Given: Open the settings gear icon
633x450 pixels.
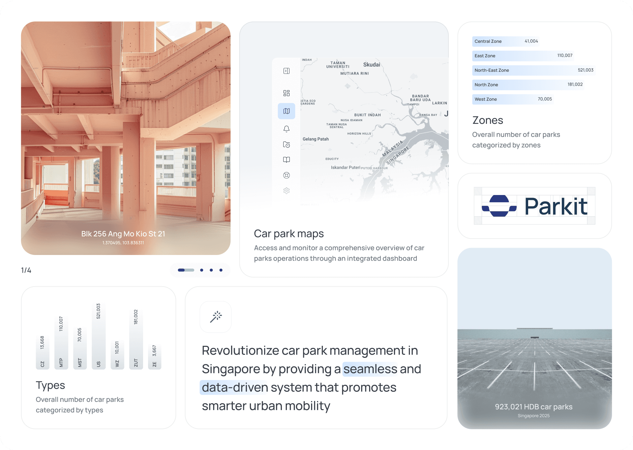Looking at the screenshot, I should tap(286, 191).
